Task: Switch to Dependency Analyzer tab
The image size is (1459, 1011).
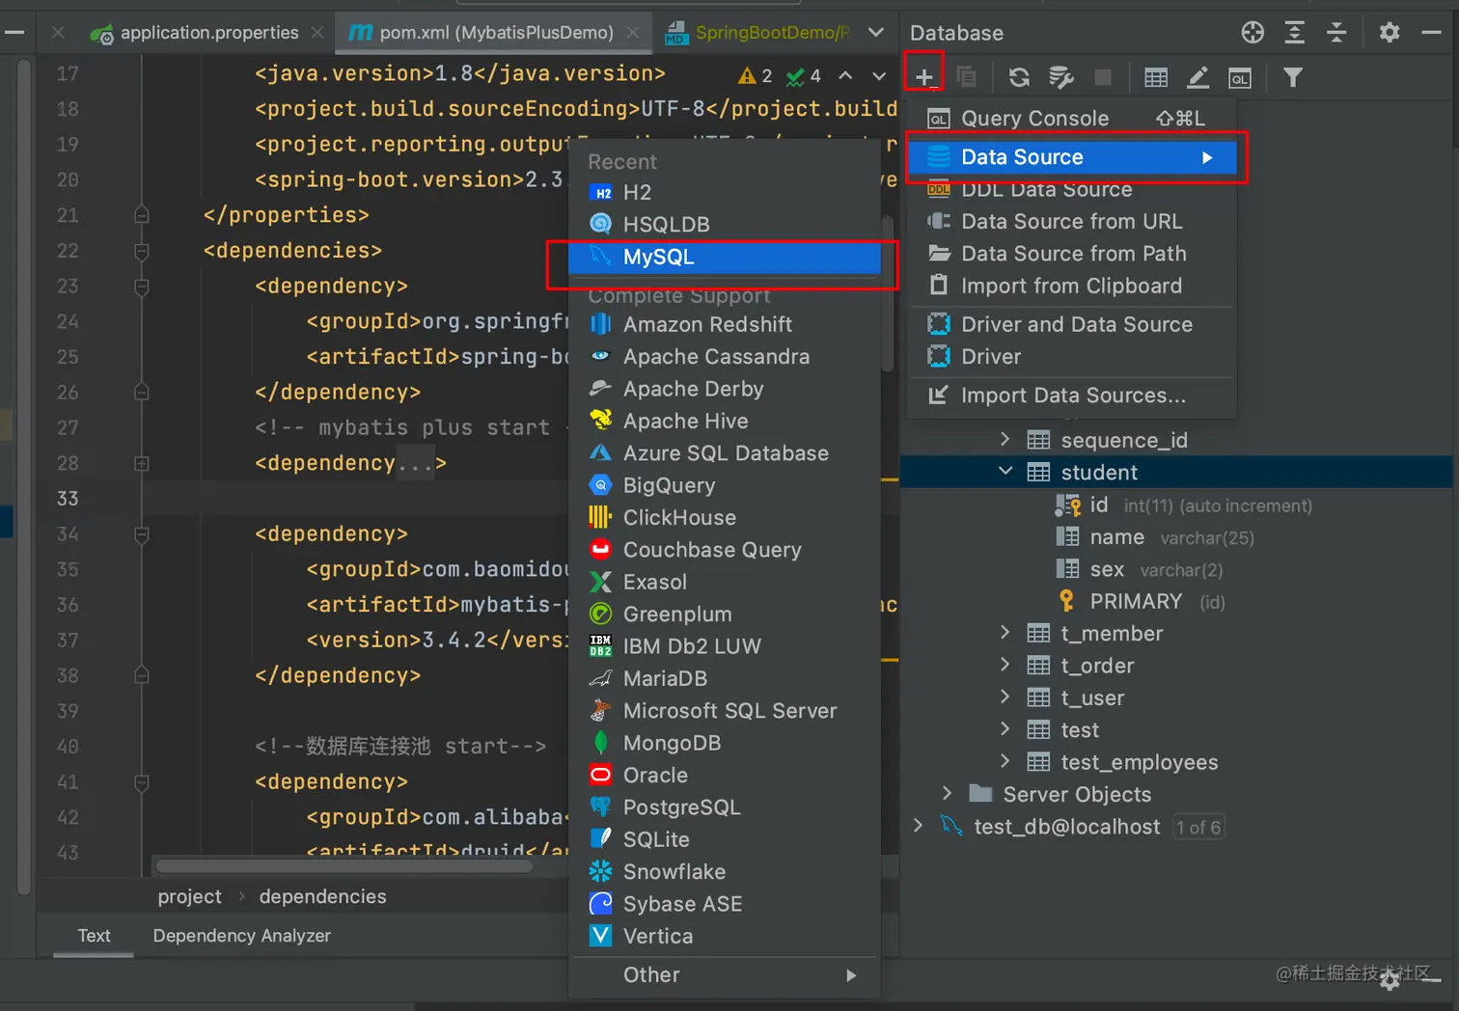Action: 241,936
